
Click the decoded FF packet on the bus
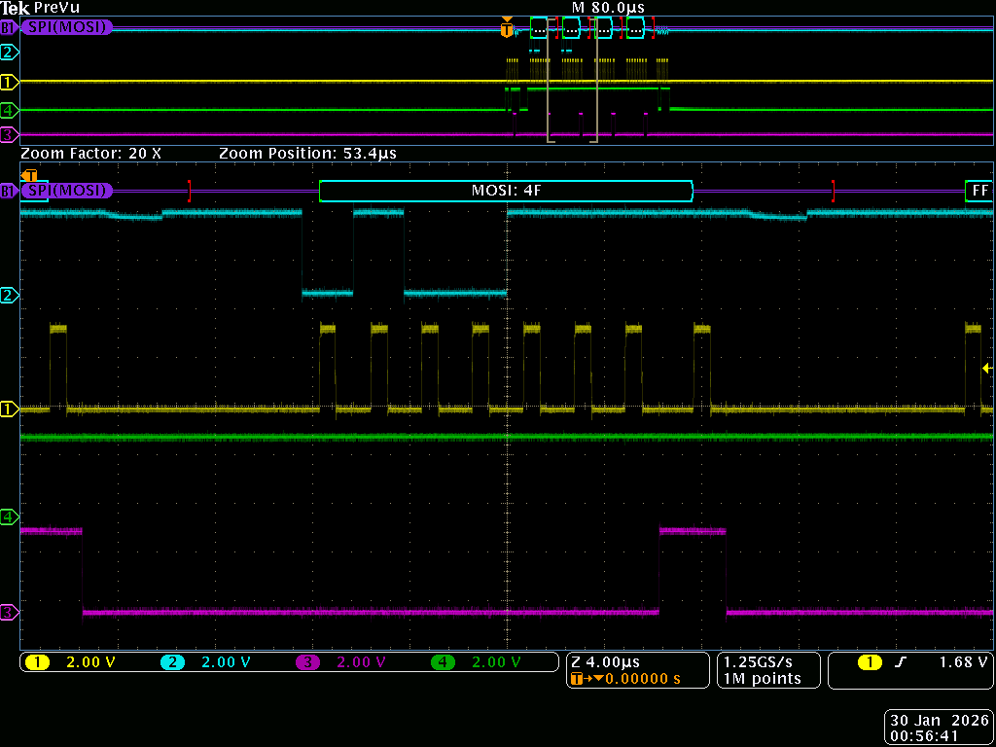(978, 191)
